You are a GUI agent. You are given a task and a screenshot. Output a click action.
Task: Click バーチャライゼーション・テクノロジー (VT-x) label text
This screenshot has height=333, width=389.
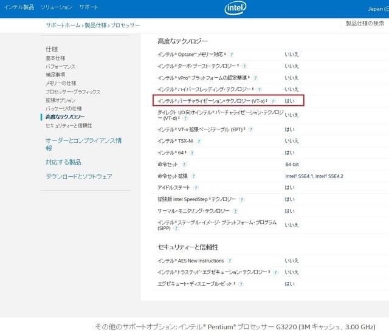212,101
